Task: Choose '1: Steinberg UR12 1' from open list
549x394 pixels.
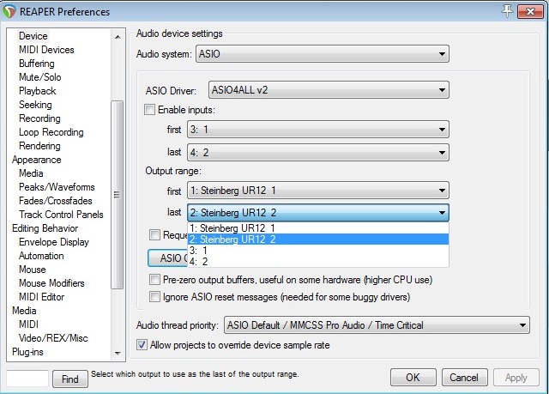Action: click(x=318, y=228)
